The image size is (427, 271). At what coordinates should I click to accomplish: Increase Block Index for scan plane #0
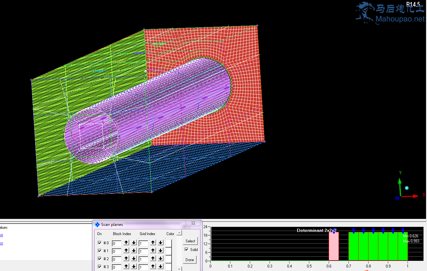coord(126,243)
